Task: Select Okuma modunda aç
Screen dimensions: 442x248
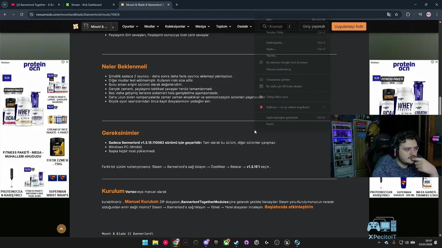Action: pos(293,69)
